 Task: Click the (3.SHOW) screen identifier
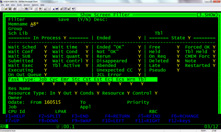pyautogui.click(x=207, y=15)
